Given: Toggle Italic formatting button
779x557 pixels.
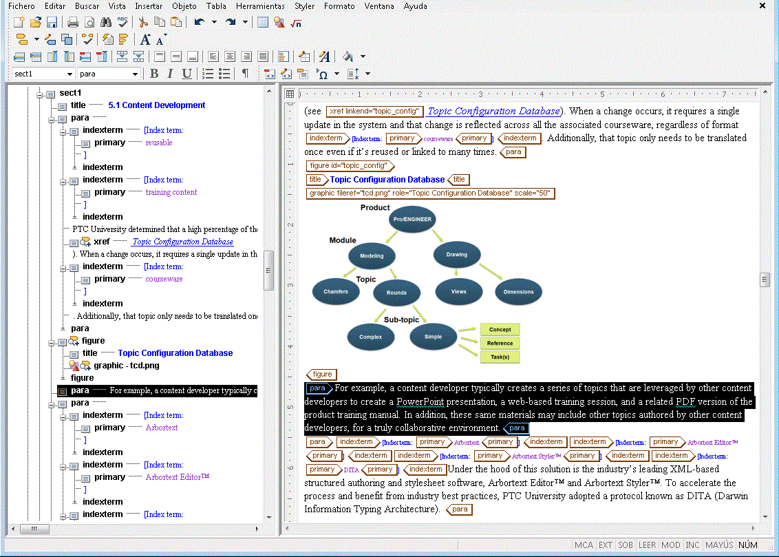Looking at the screenshot, I should coord(170,74).
